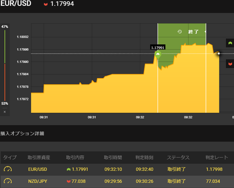The height and width of the screenshot is (188, 234).
Task: Click the 1.17972 y-axis price label
Action: point(23,99)
